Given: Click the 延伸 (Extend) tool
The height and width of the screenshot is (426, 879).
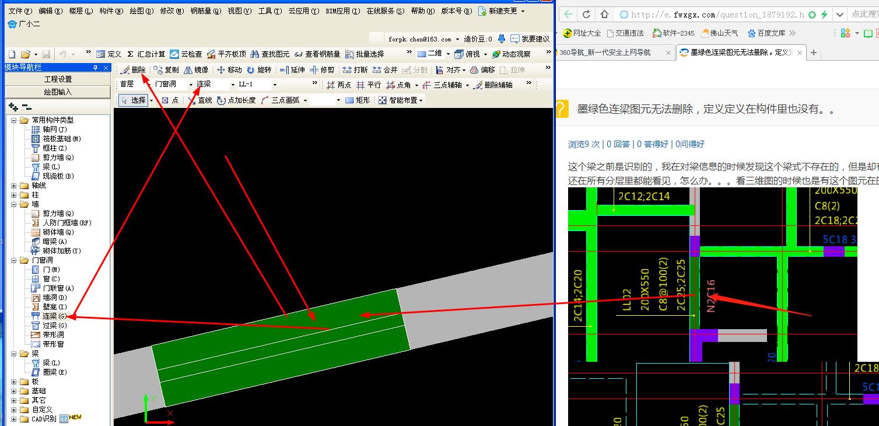Looking at the screenshot, I should point(292,70).
